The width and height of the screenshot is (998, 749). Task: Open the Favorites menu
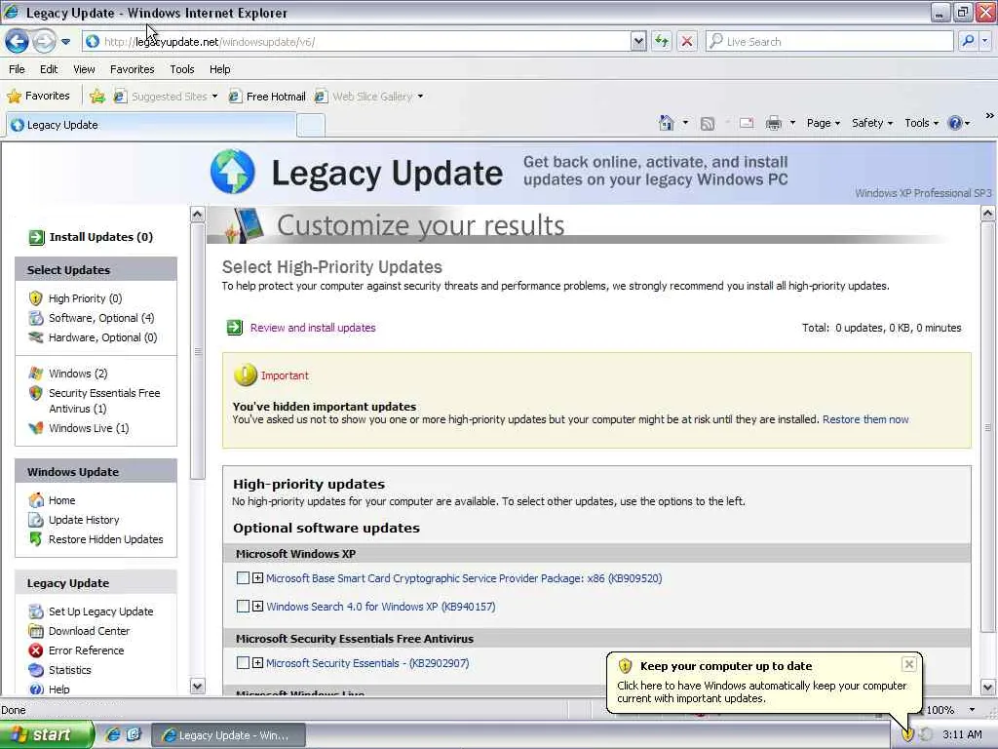tap(132, 69)
